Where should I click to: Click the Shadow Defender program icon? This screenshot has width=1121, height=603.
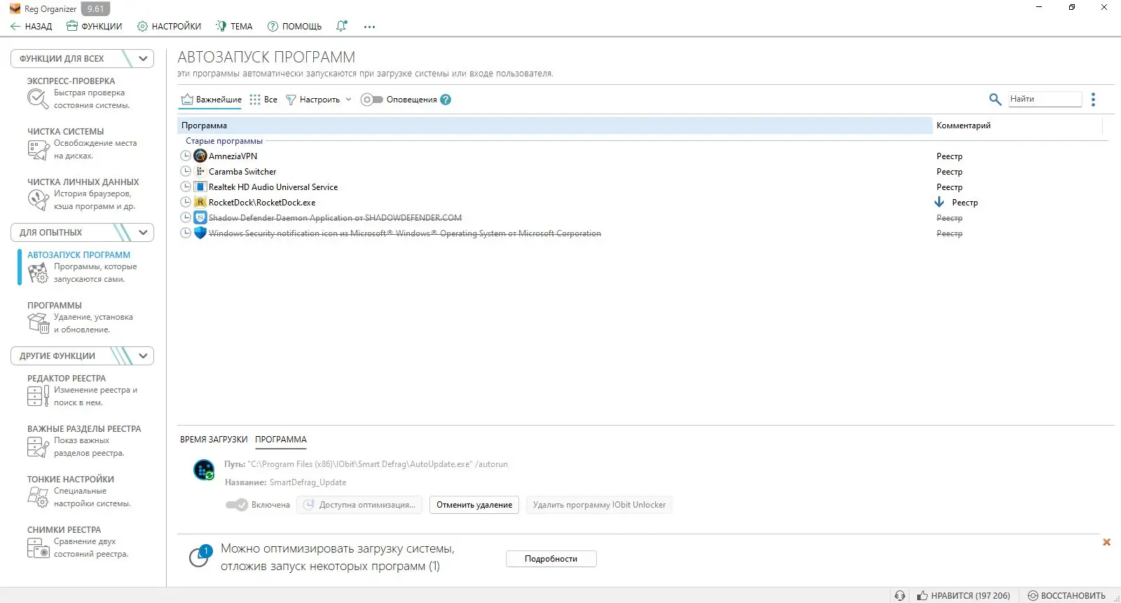point(200,217)
